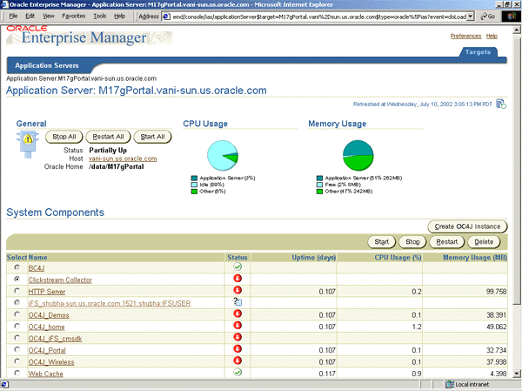Select the OC4J_Portal radio button
This screenshot has width=522, height=391.
17,349
